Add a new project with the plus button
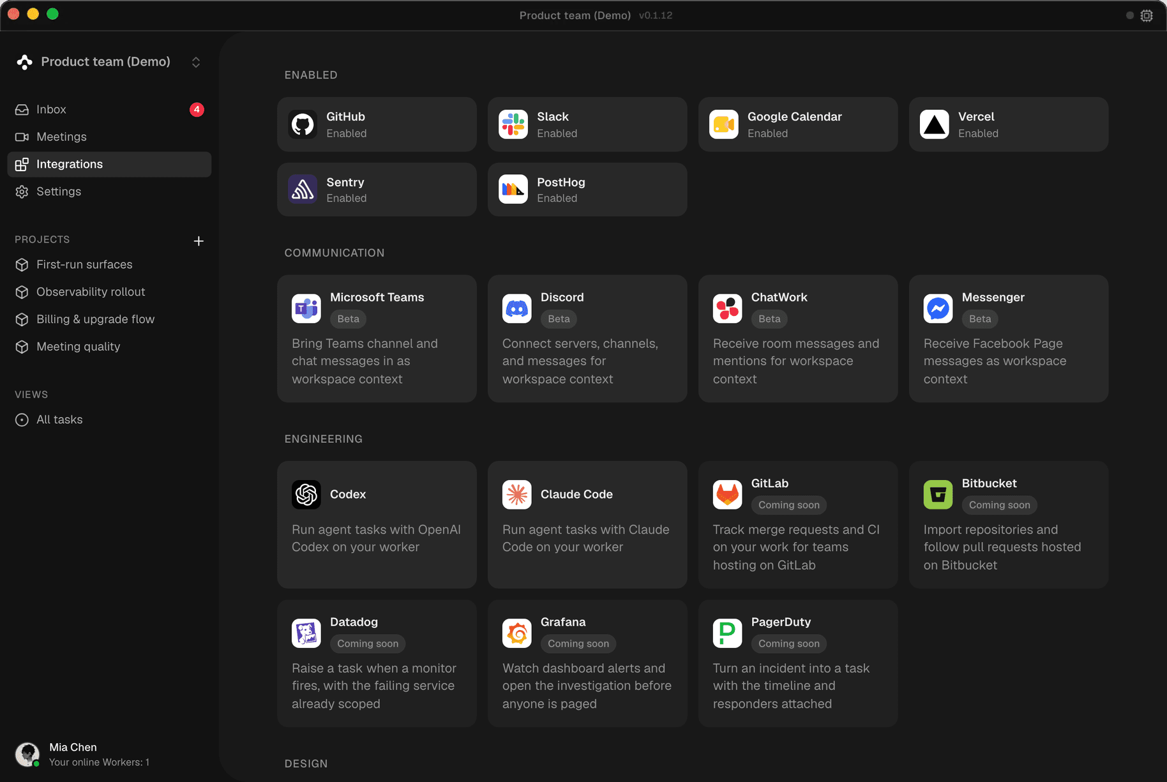 199,241
